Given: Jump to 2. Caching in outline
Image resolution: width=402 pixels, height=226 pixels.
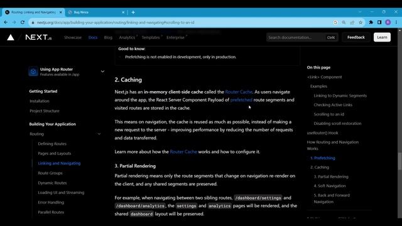Looking at the screenshot, I should tap(320, 167).
